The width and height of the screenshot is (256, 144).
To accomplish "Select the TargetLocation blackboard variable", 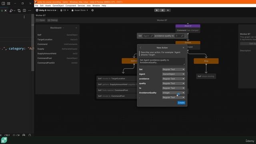I will click(x=57, y=40).
